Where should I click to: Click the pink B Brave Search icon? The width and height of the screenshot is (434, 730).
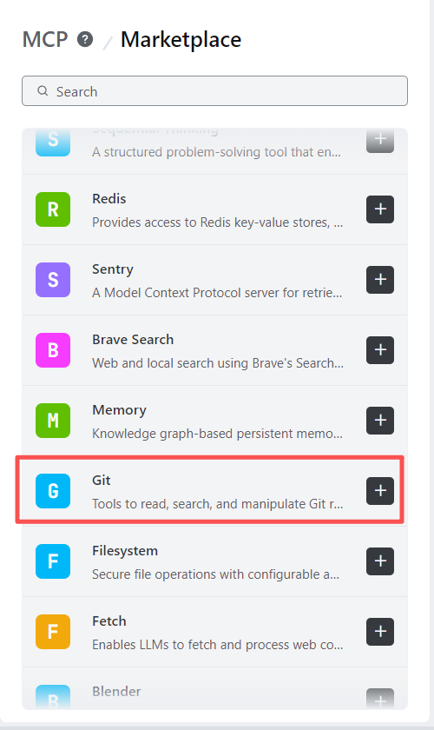click(x=53, y=350)
